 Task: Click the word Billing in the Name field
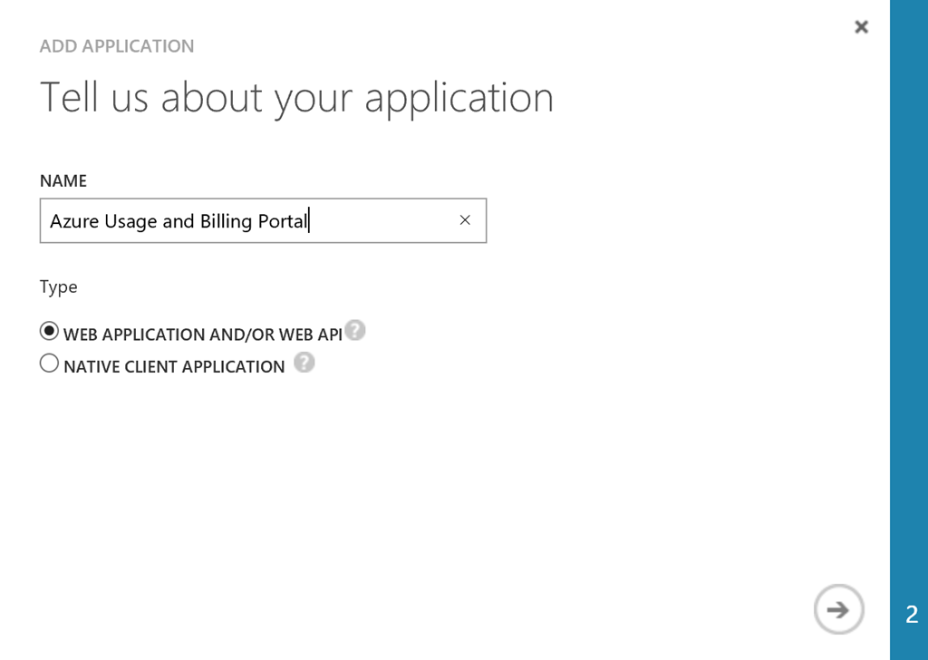click(x=227, y=221)
